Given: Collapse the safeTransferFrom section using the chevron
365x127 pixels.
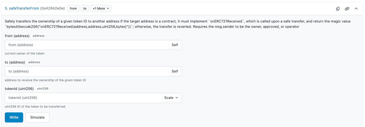Looking at the screenshot, I should 356,9.
